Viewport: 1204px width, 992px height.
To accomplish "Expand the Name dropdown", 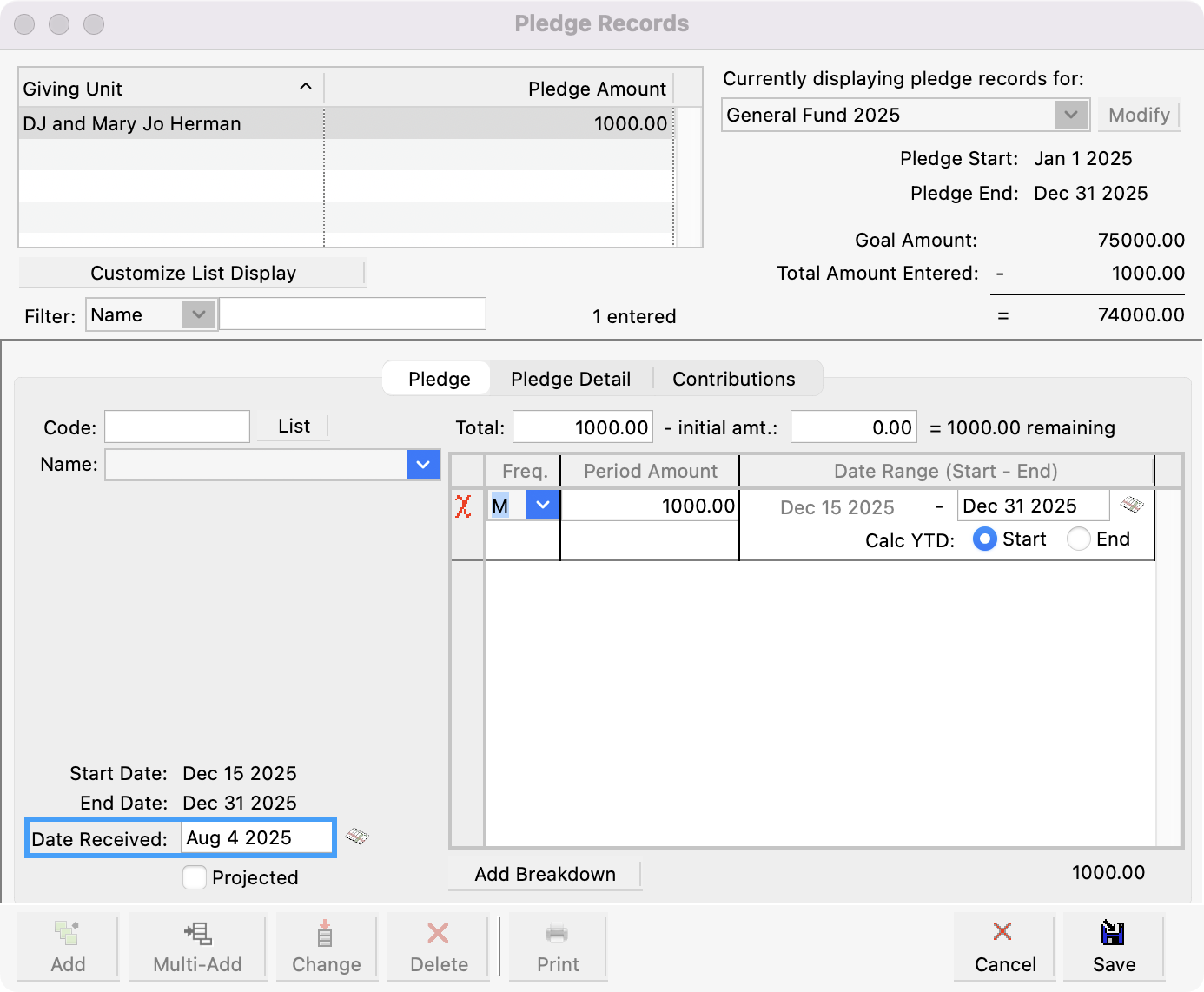I will (423, 465).
